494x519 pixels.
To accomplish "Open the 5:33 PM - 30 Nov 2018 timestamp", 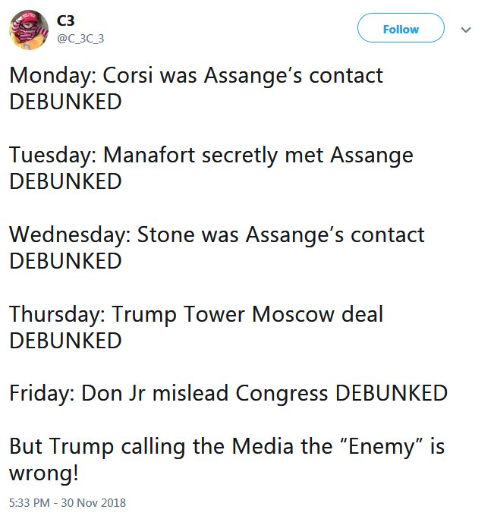I will 68,502.
